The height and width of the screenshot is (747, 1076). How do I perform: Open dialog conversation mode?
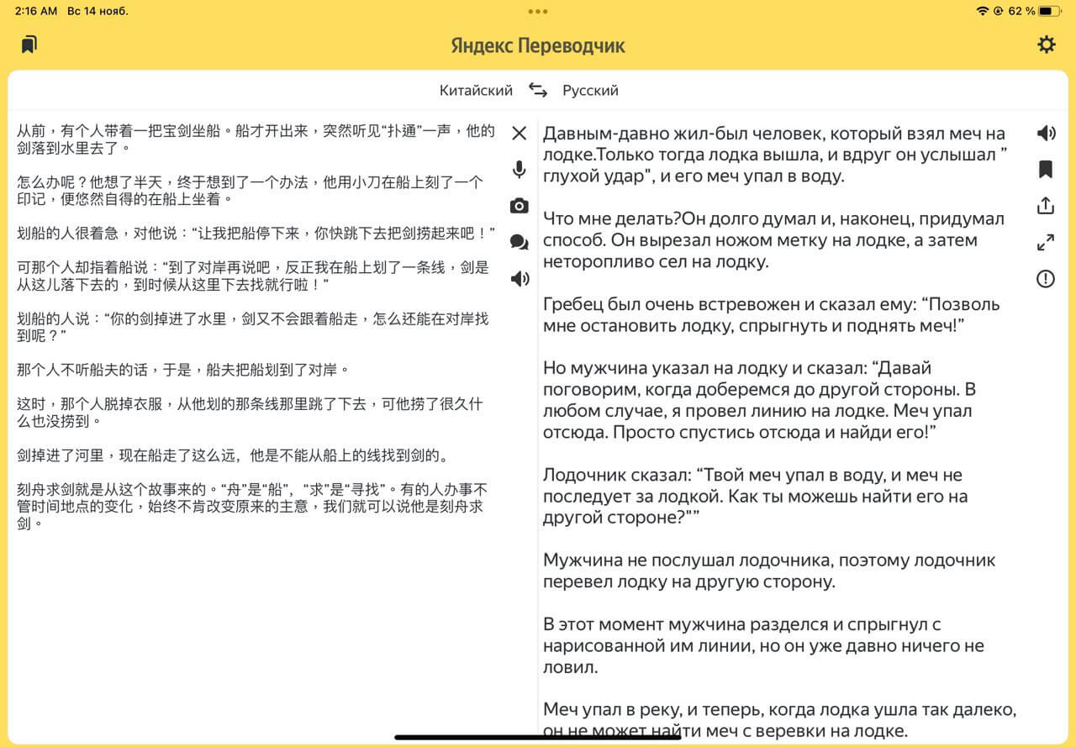coord(520,243)
